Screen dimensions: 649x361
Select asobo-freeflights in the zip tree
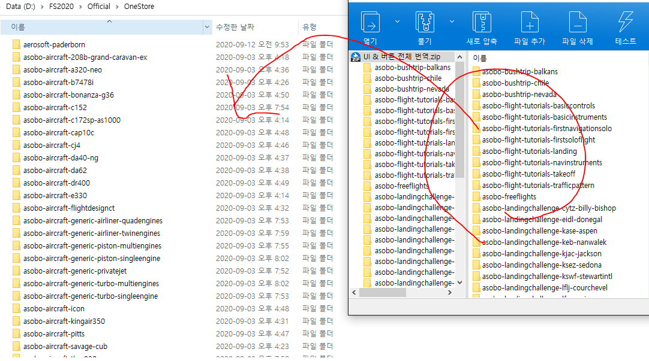(401, 186)
